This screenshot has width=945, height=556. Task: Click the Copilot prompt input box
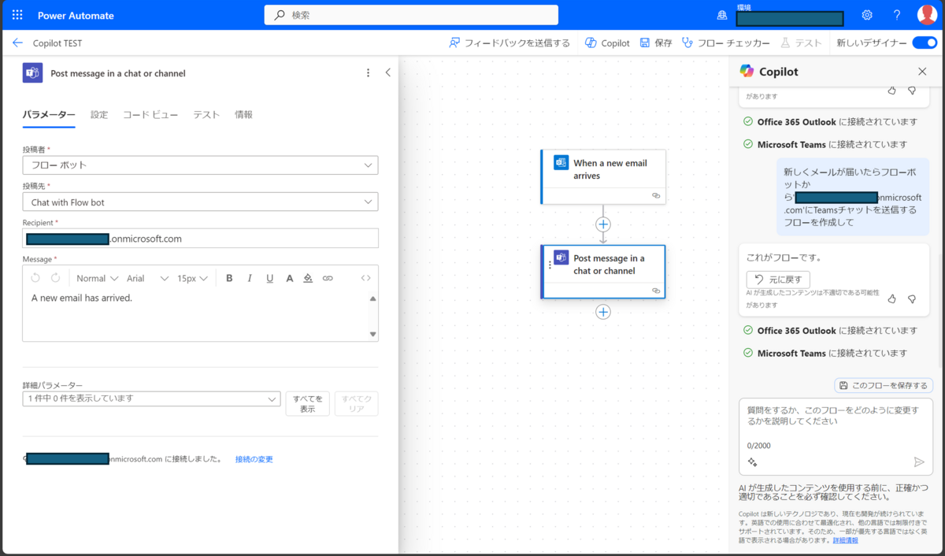[x=836, y=436]
